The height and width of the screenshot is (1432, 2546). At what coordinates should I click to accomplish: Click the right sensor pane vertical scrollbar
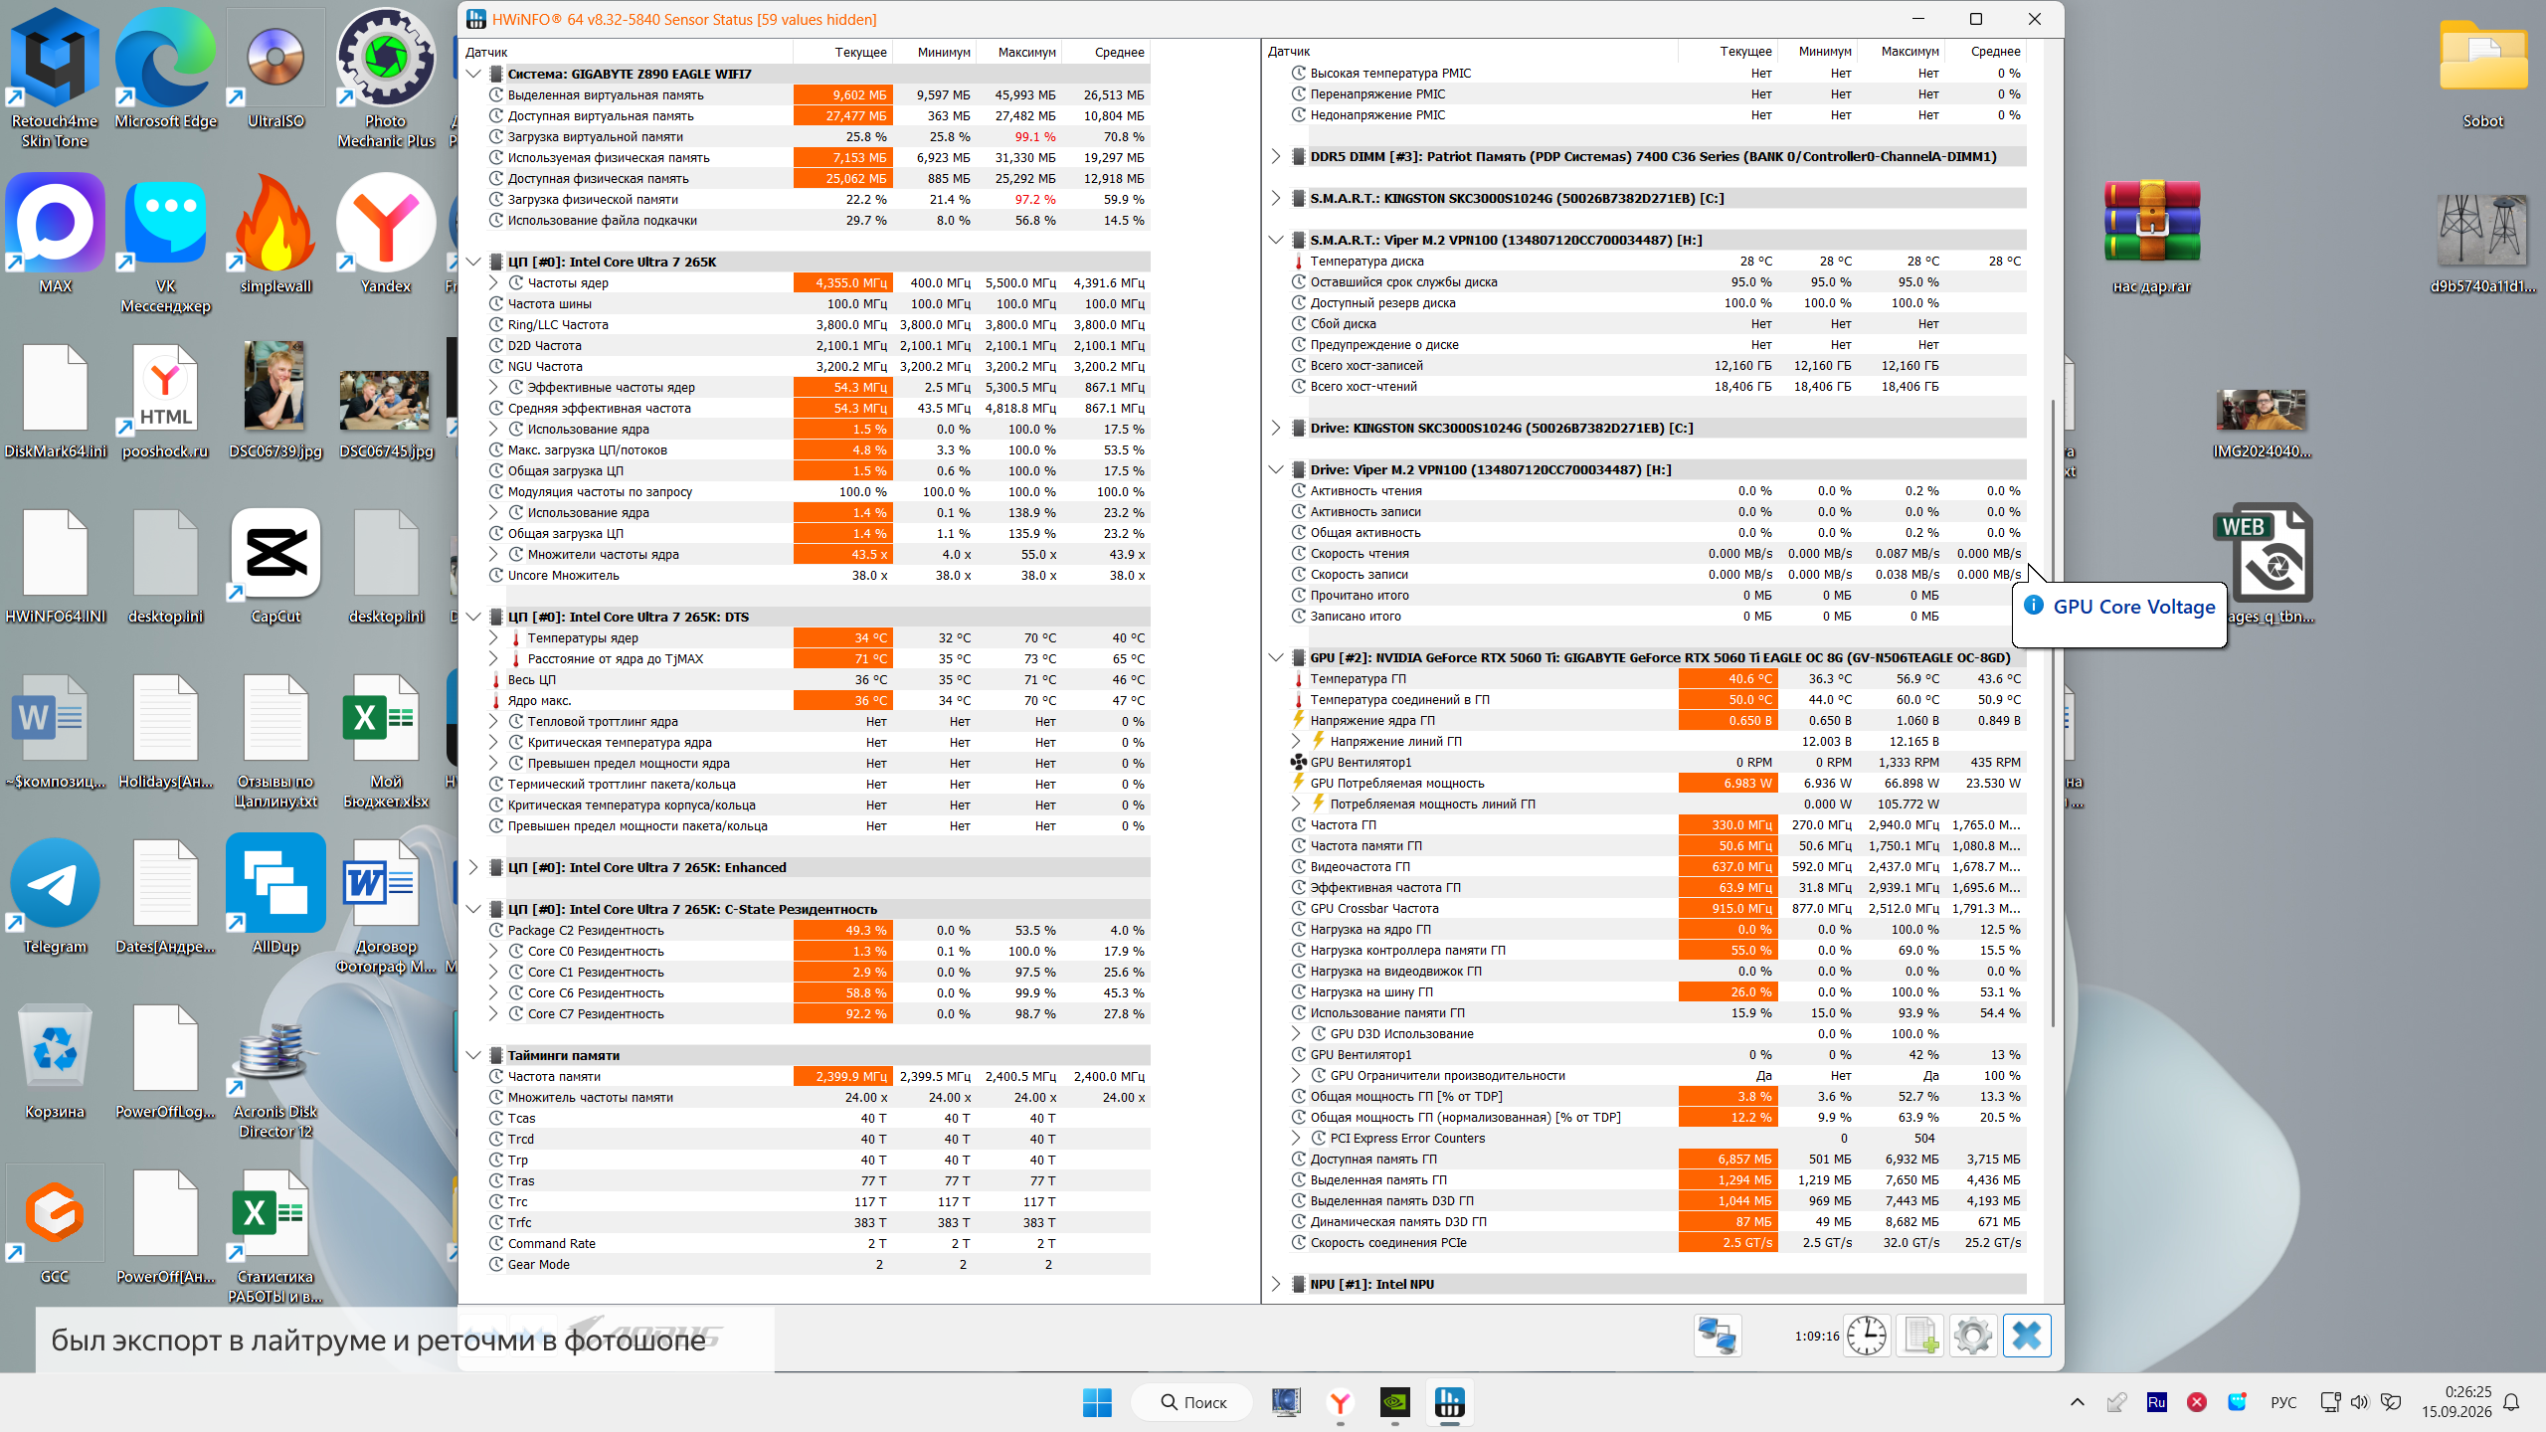[x=2052, y=713]
